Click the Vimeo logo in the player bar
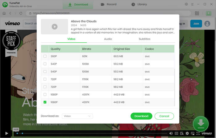 point(207,133)
